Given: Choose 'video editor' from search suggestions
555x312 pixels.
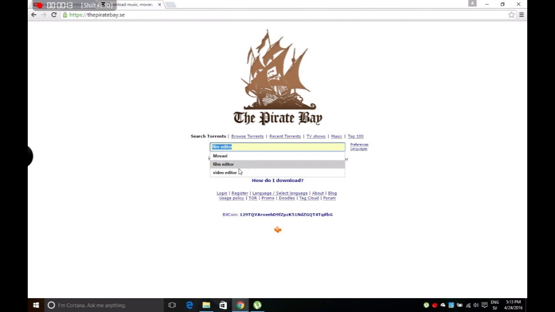Looking at the screenshot, I should coord(277,172).
